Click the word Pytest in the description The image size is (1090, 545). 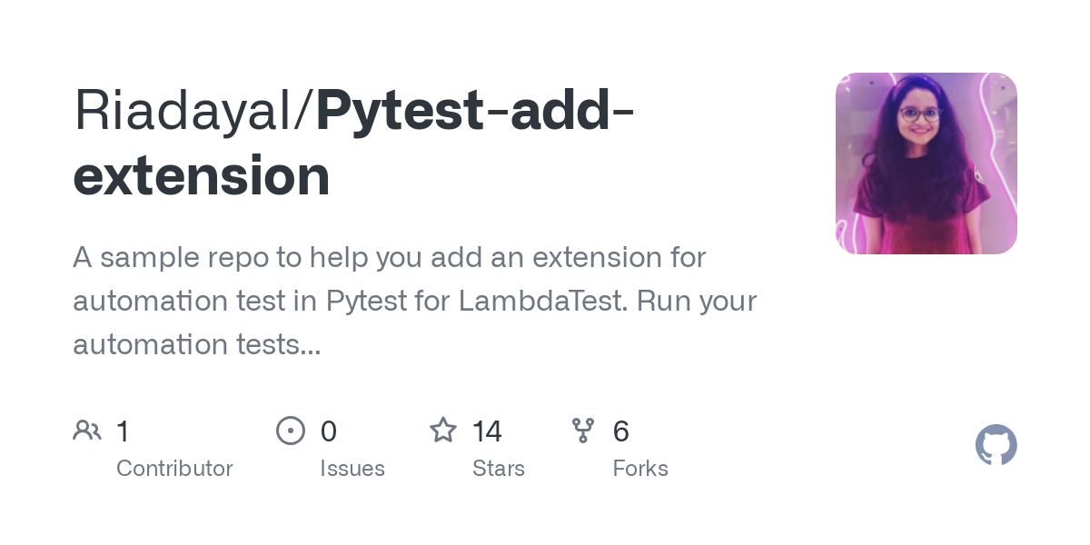368,301
